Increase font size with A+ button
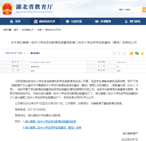 pyautogui.click(x=114, y=53)
